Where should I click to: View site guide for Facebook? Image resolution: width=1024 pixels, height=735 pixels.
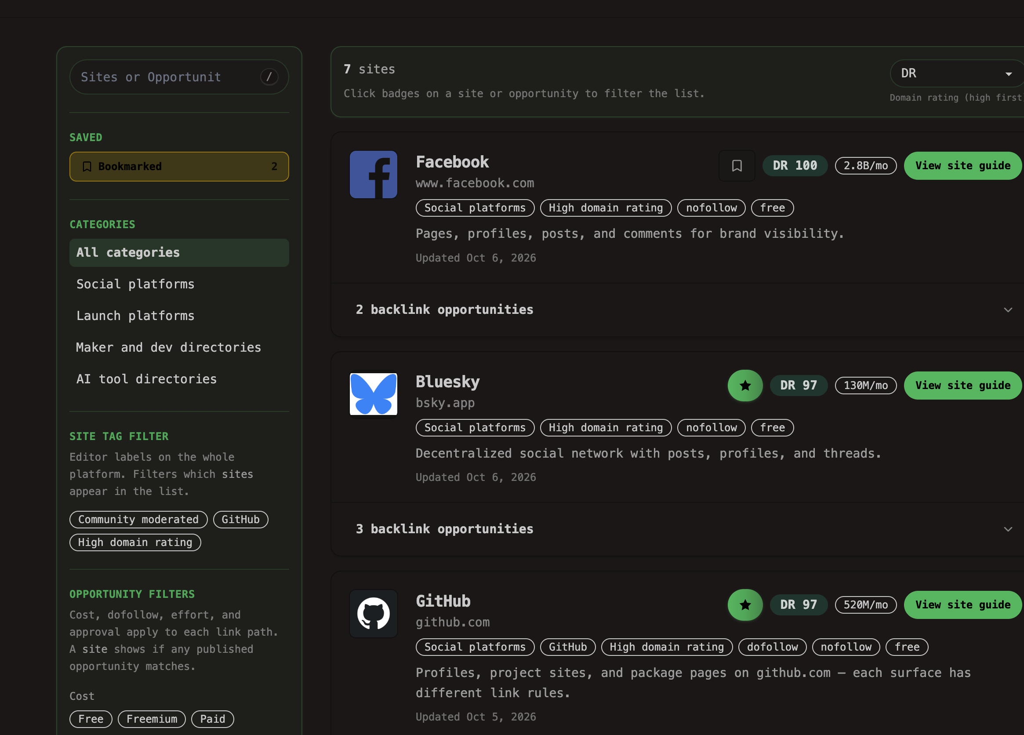pos(962,166)
